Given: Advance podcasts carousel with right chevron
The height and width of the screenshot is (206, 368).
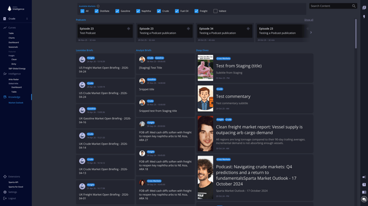Looking at the screenshot, I should [311, 32].
